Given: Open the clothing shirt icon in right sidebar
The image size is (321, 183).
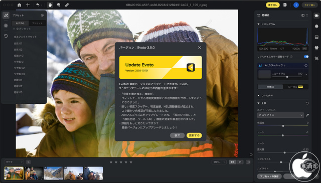Looking at the screenshot, I should pyautogui.click(x=316, y=48).
